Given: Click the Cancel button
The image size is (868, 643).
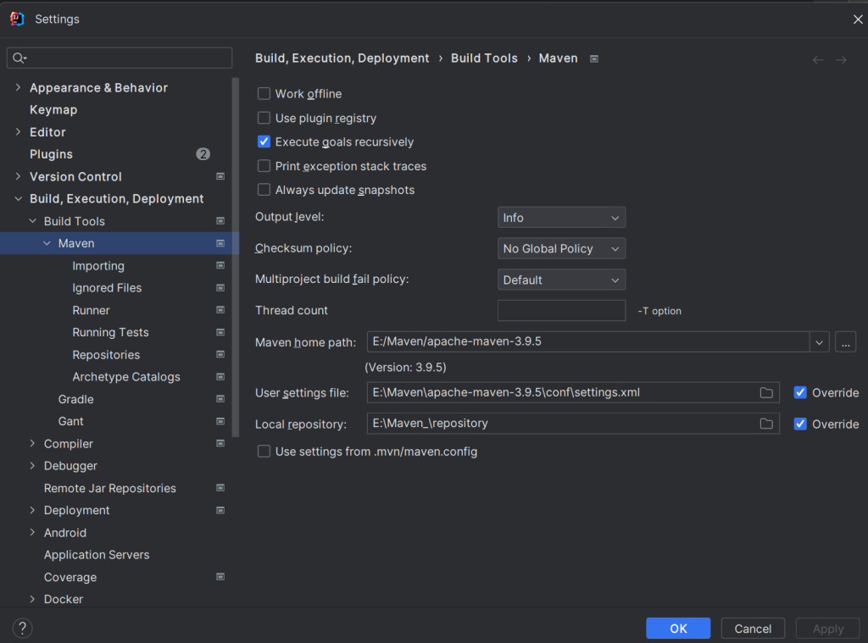Looking at the screenshot, I should [x=753, y=629].
